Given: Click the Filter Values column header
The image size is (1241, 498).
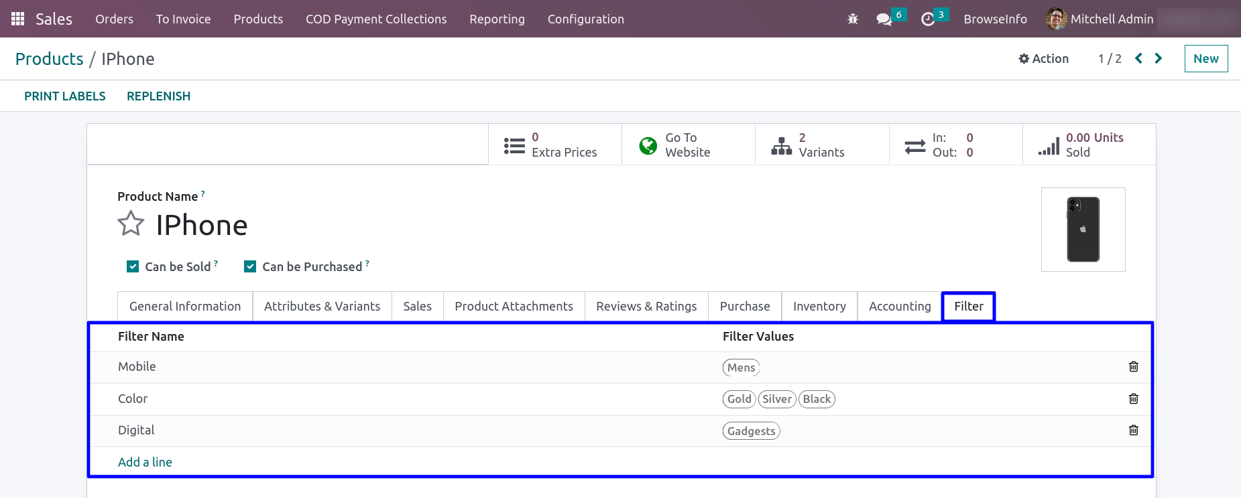Looking at the screenshot, I should coord(758,336).
